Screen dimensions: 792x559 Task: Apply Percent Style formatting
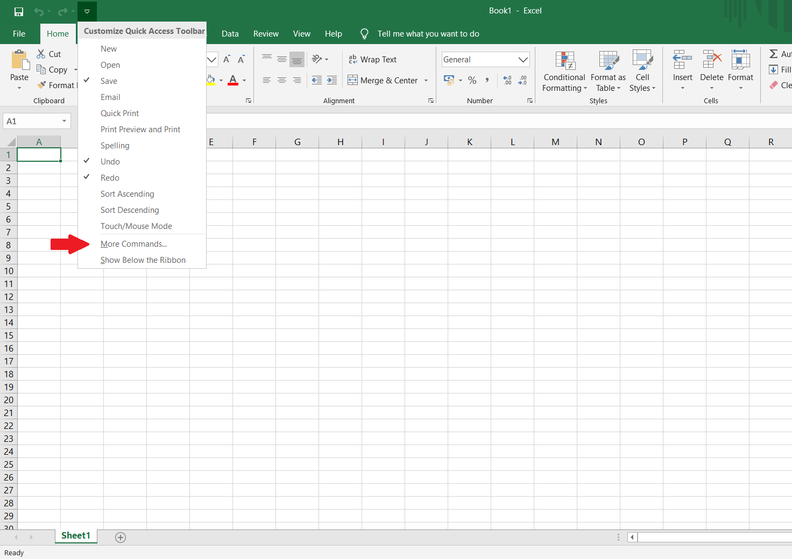pos(472,80)
